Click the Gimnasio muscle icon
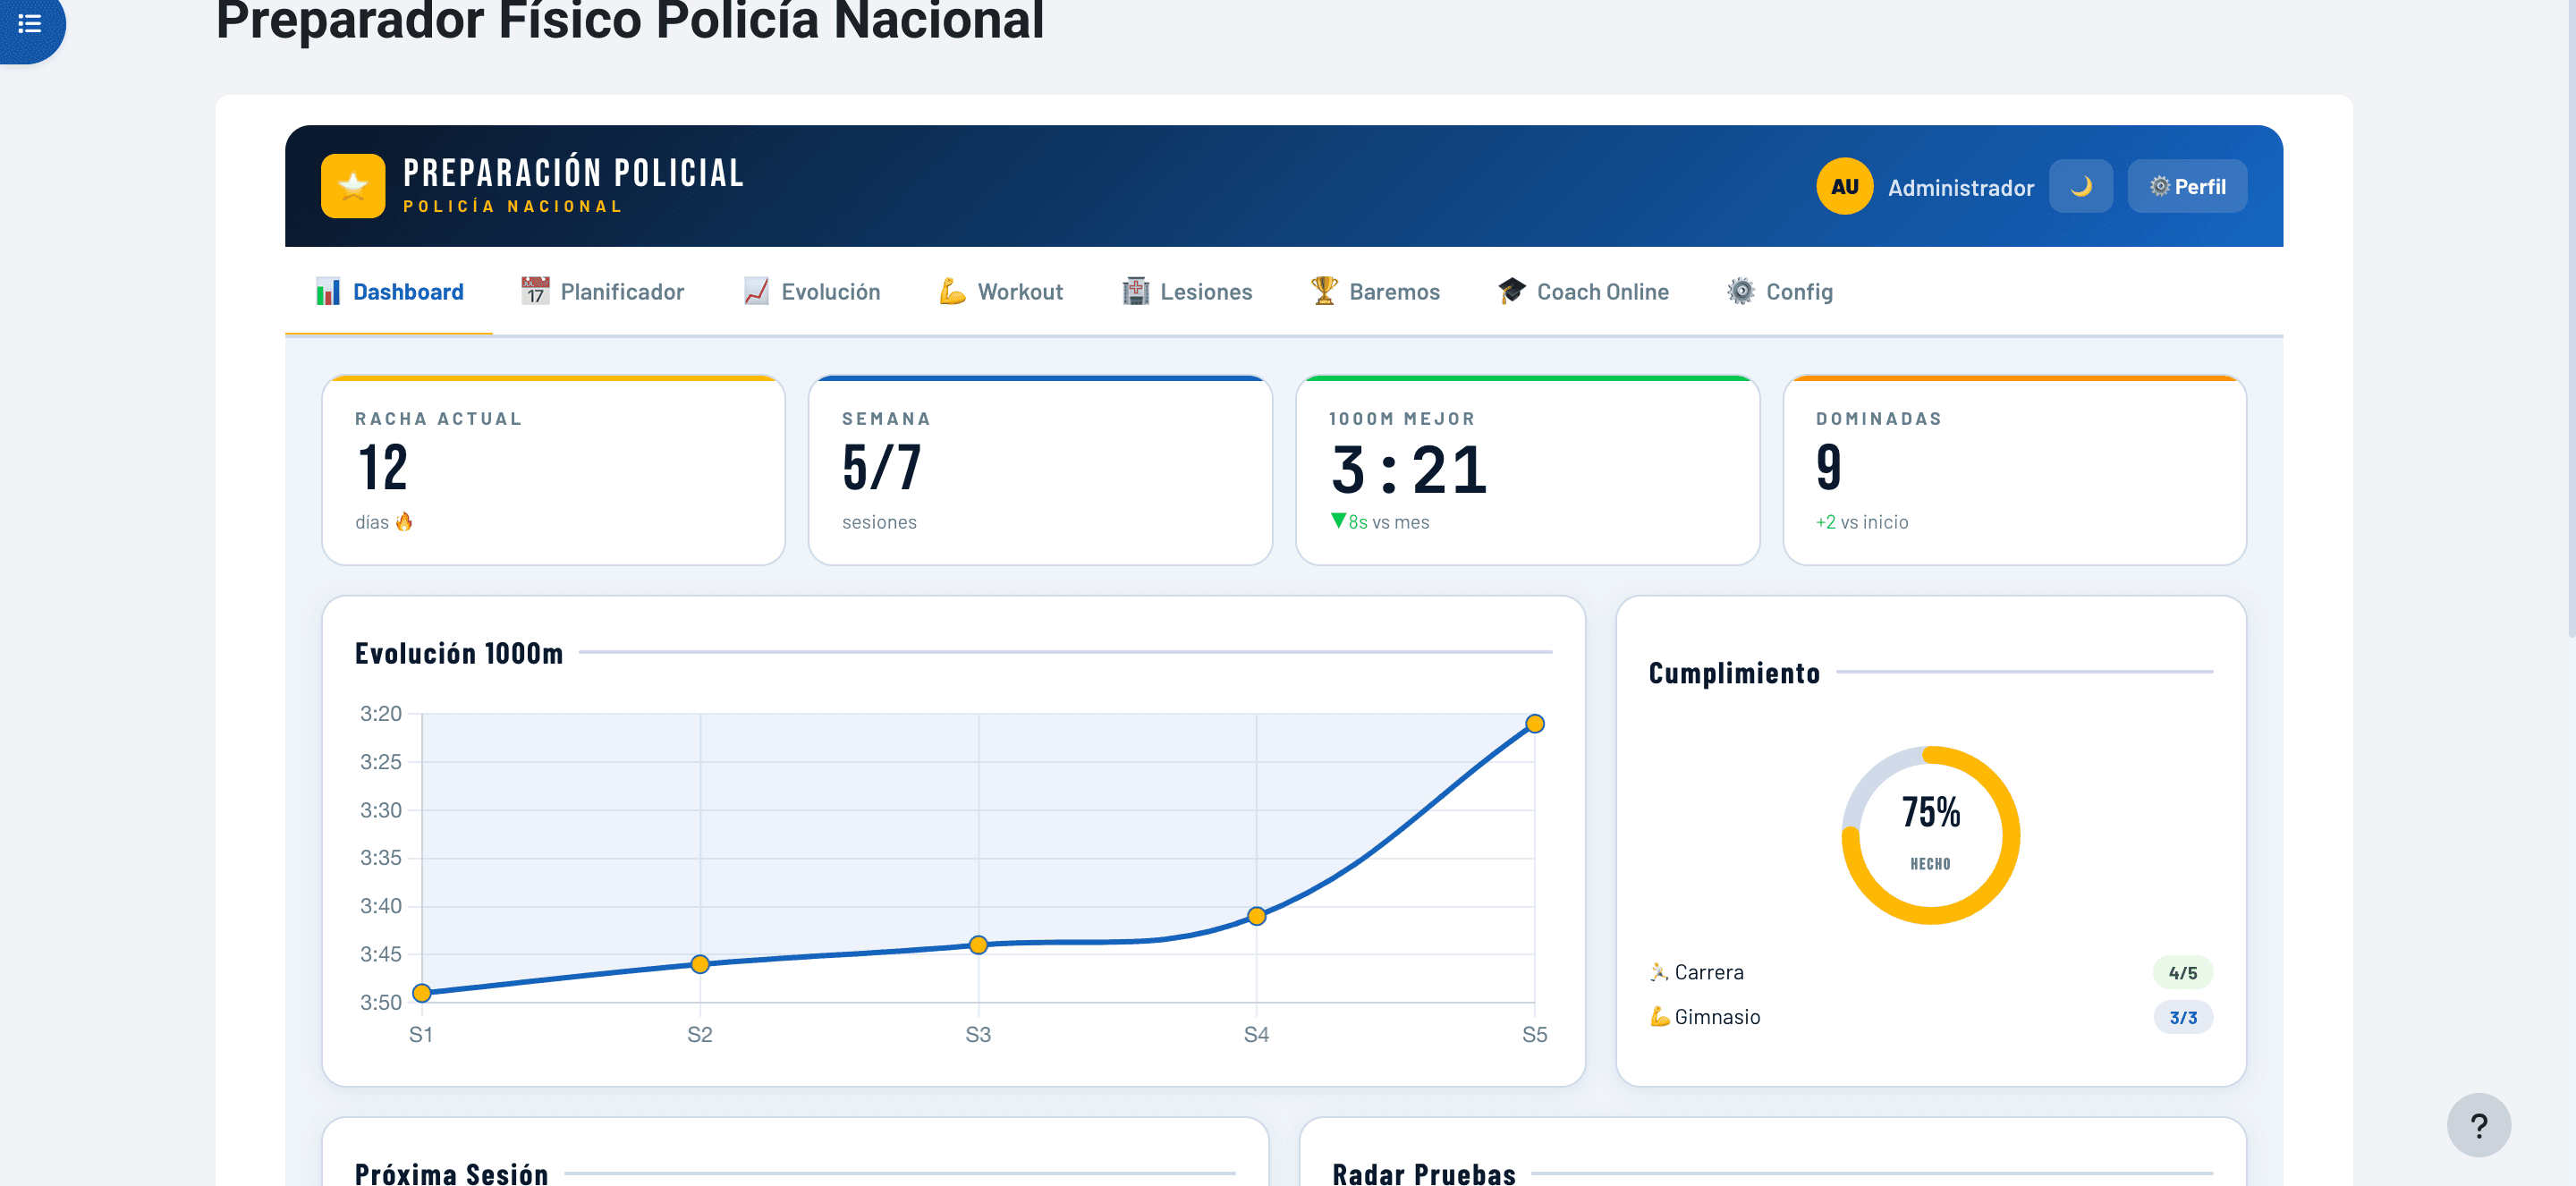This screenshot has width=2576, height=1186. coord(1659,1016)
